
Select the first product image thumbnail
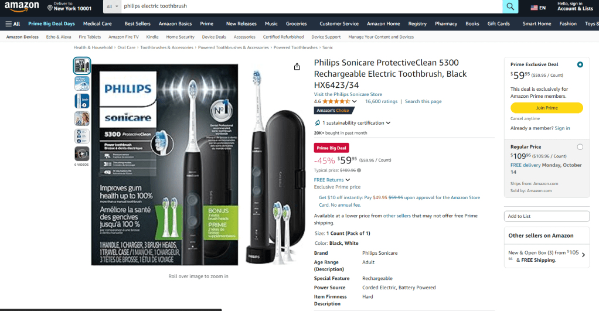(81, 66)
